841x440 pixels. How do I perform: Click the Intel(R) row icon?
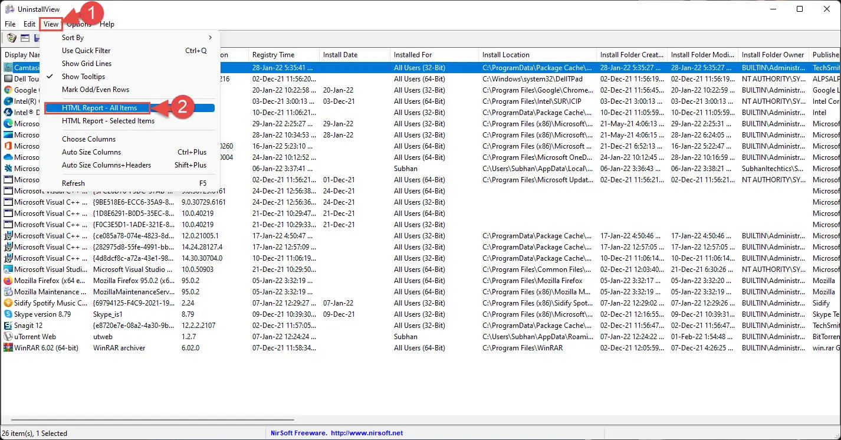pos(8,101)
